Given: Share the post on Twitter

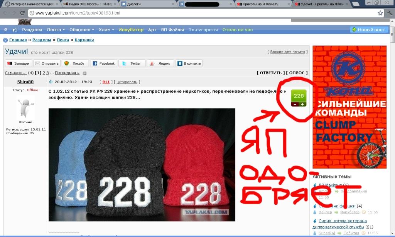Looking at the screenshot, I should (x=132, y=63).
